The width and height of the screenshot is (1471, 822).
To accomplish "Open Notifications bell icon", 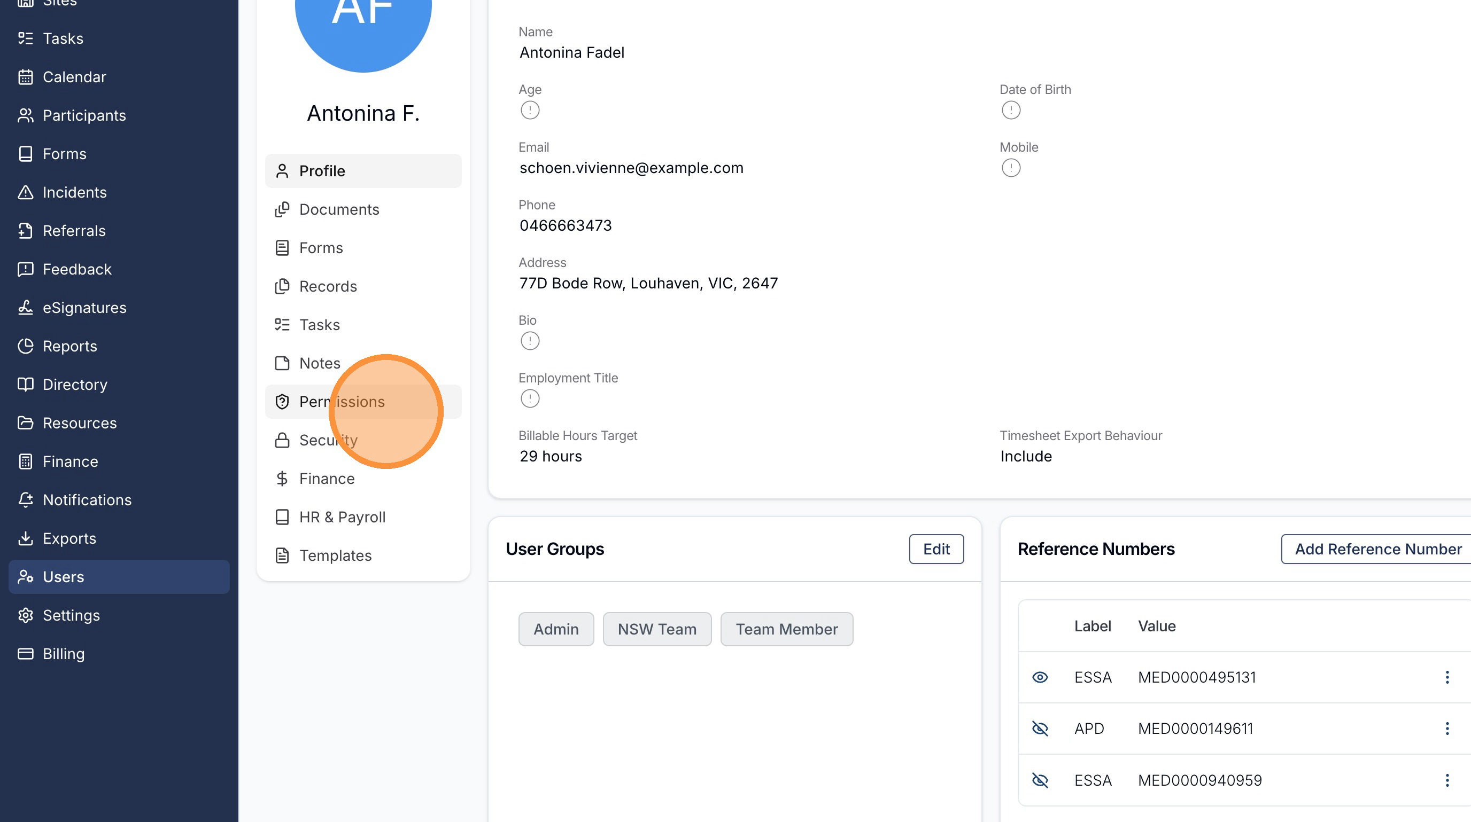I will coord(25,500).
